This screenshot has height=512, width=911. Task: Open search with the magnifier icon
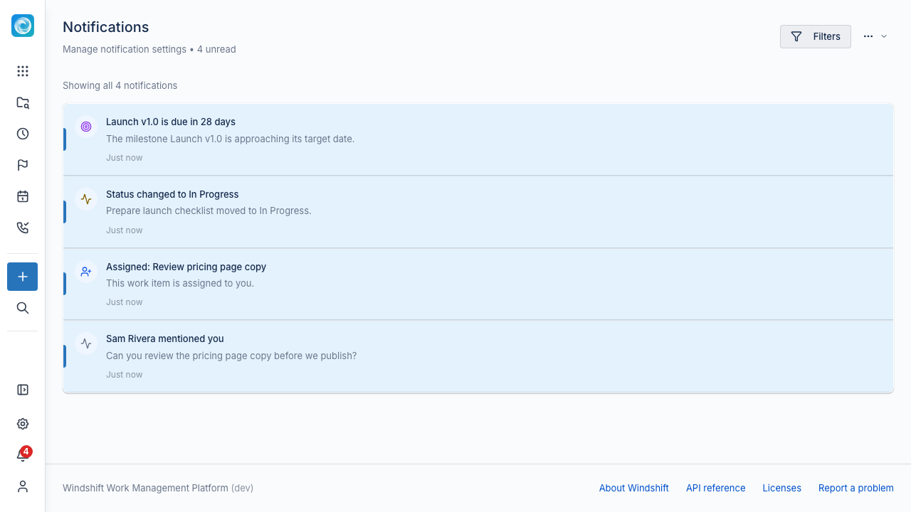coord(23,308)
